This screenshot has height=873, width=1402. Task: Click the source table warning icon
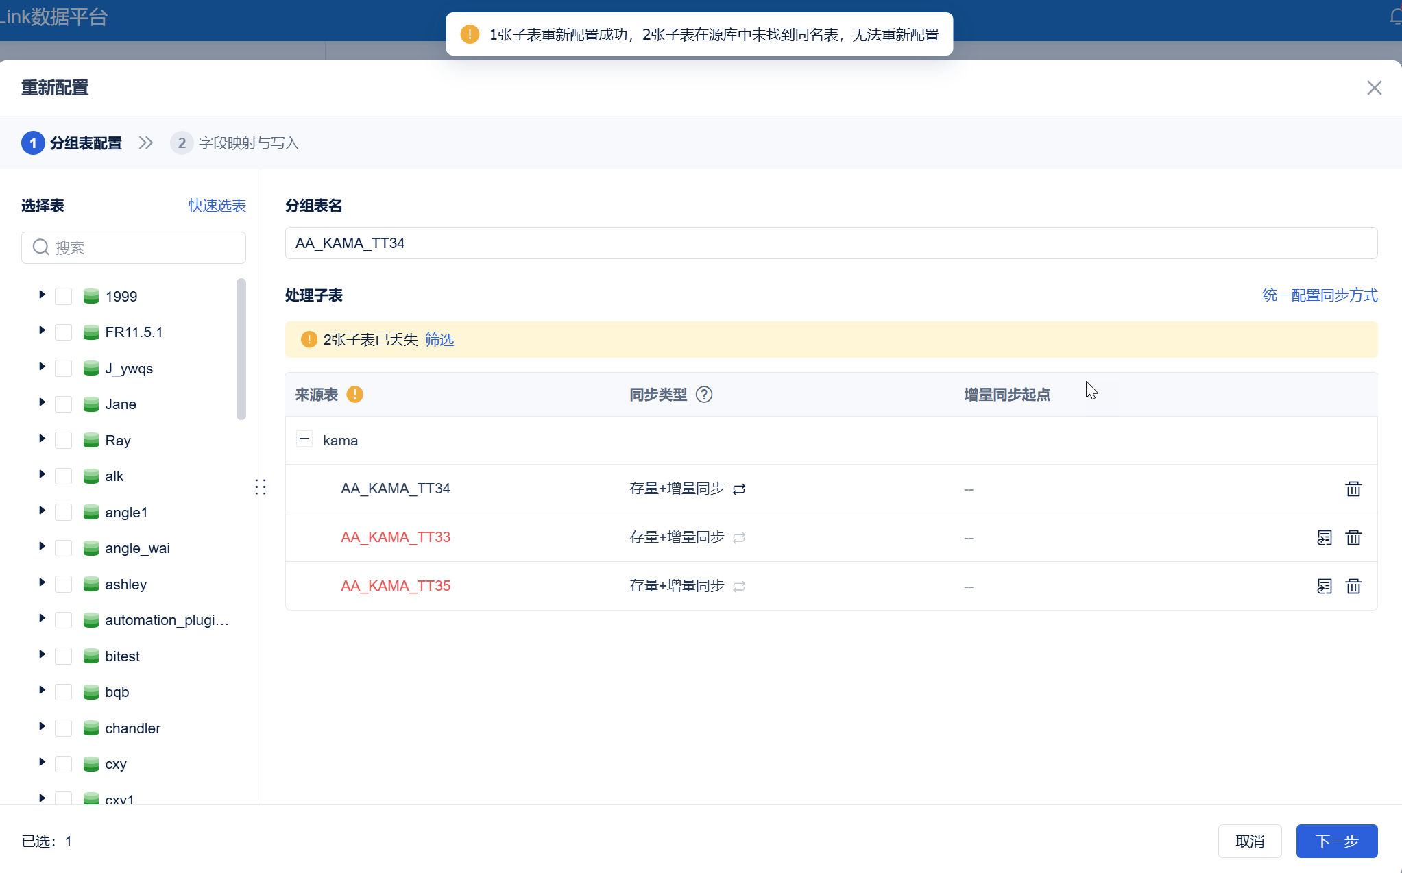(x=354, y=394)
